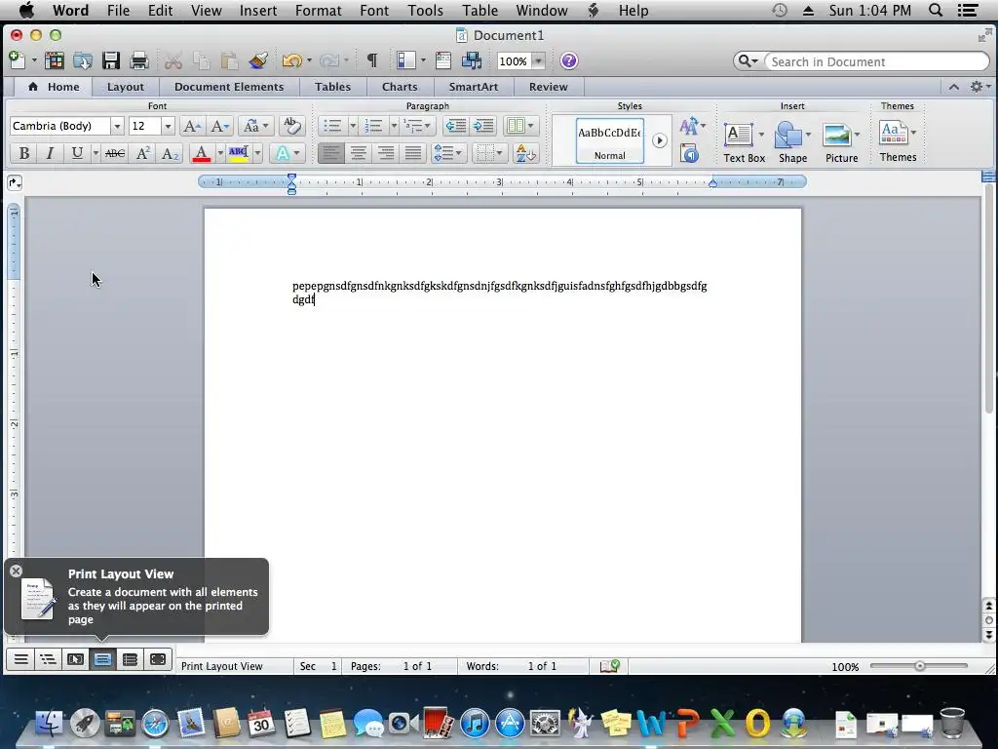Open Word Help purple question icon
998x749 pixels.
(569, 60)
